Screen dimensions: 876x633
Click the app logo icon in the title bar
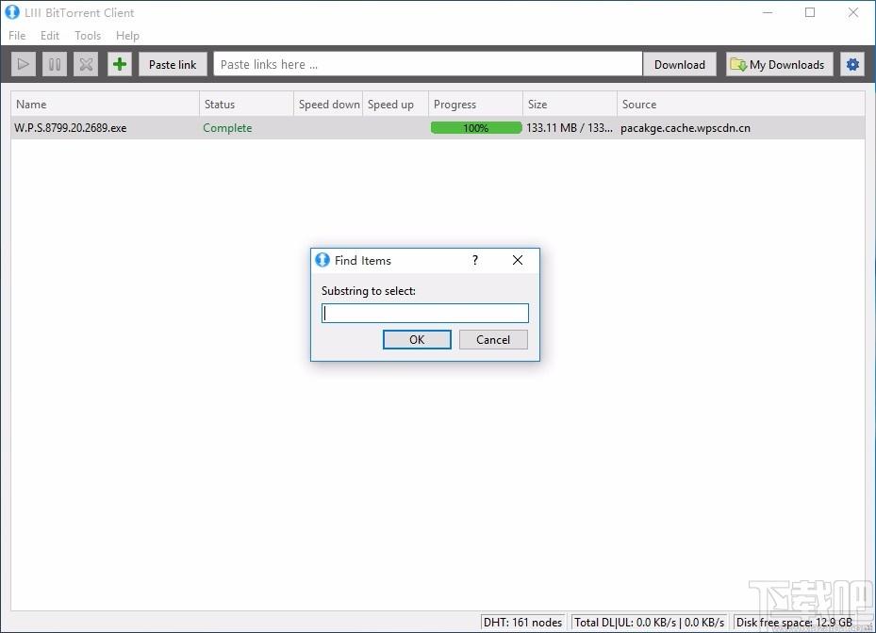coord(12,12)
